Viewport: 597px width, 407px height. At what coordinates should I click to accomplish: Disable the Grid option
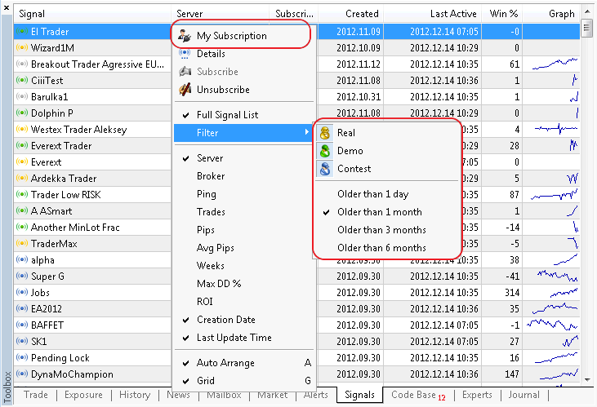[x=206, y=381]
